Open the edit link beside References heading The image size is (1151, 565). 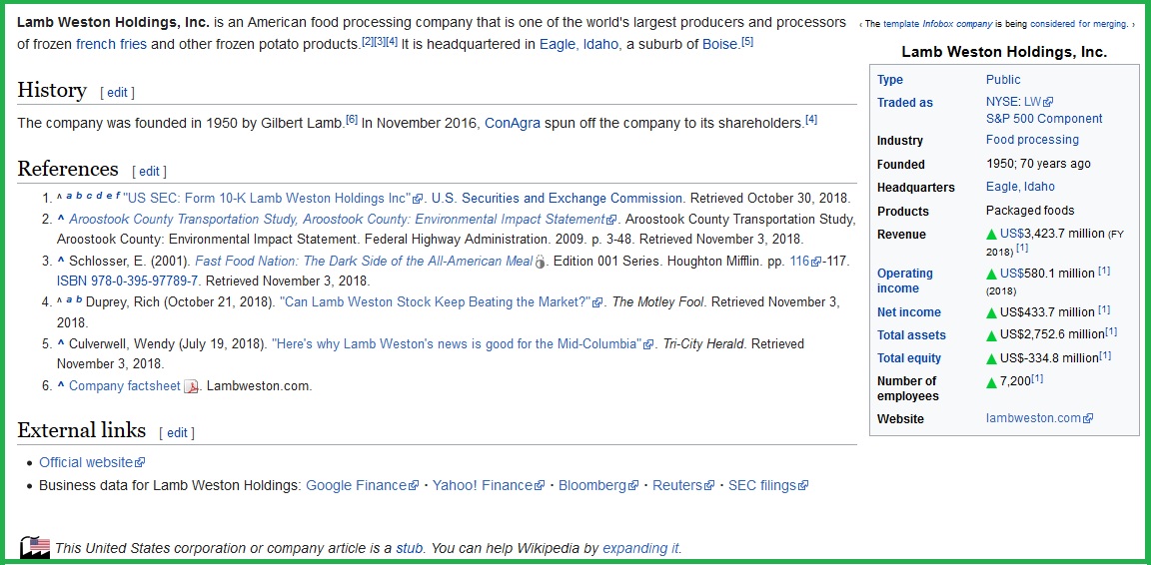[149, 172]
